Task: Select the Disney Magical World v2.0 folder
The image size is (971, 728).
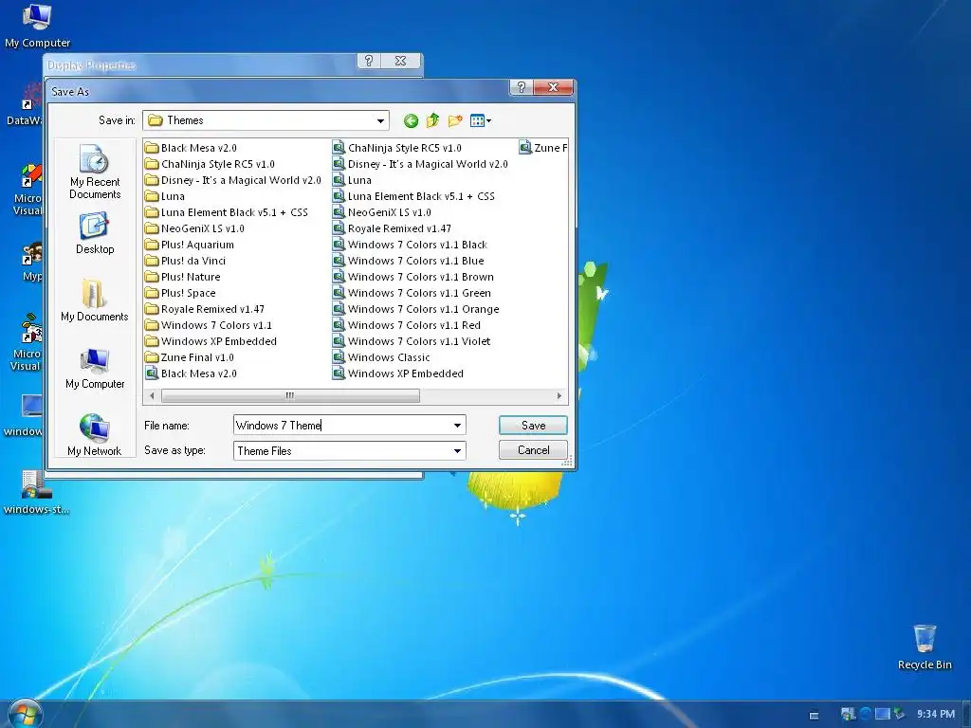Action: point(233,180)
